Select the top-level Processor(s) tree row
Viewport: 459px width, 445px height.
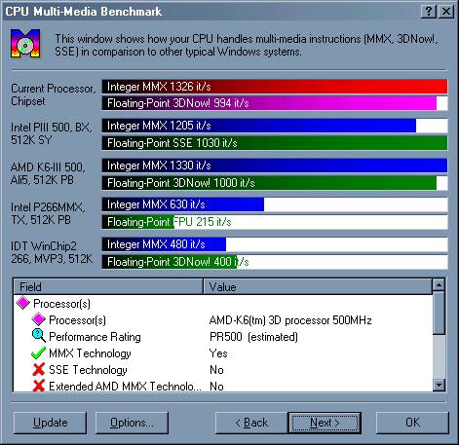click(61, 304)
